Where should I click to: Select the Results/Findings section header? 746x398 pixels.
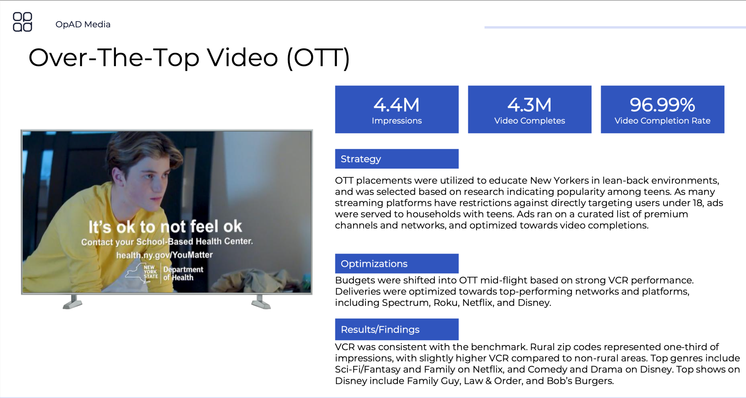click(397, 330)
